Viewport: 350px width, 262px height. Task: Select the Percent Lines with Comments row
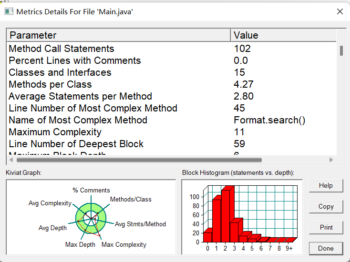click(172, 60)
